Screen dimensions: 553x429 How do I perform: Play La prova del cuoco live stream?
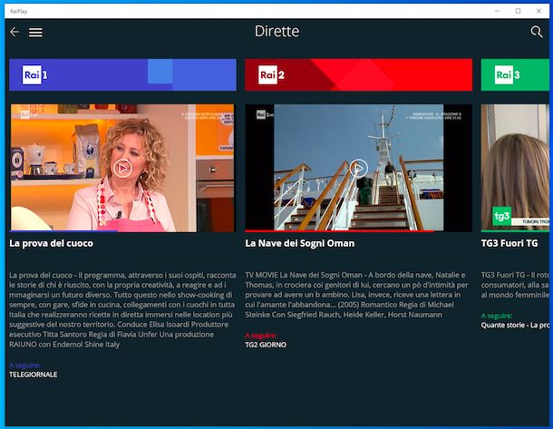coord(122,169)
